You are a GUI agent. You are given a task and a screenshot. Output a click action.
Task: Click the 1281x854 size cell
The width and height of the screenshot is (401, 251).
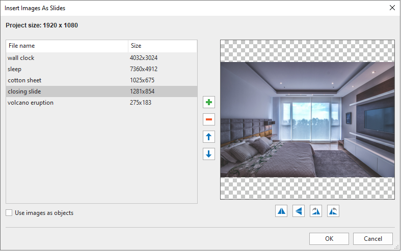coord(142,91)
